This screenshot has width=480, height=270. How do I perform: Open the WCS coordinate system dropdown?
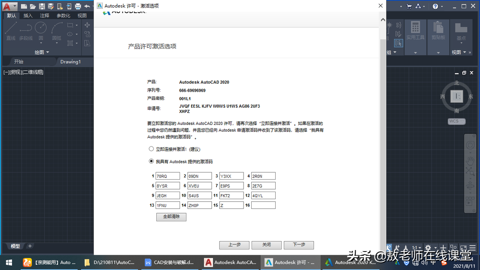456,121
